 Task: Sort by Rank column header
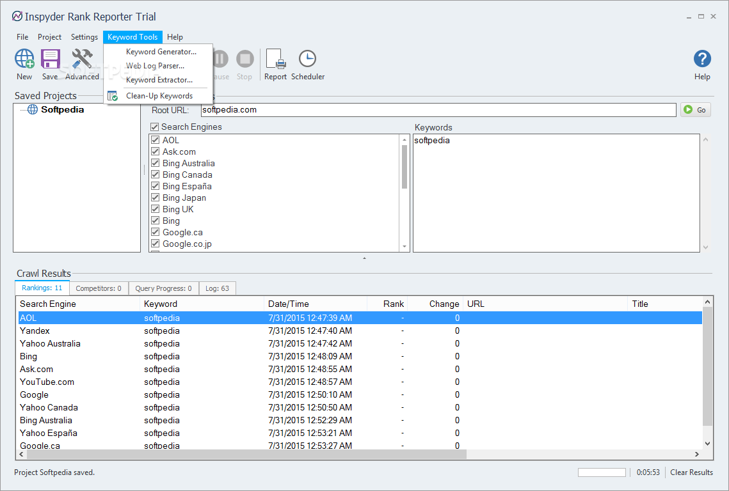coord(387,304)
